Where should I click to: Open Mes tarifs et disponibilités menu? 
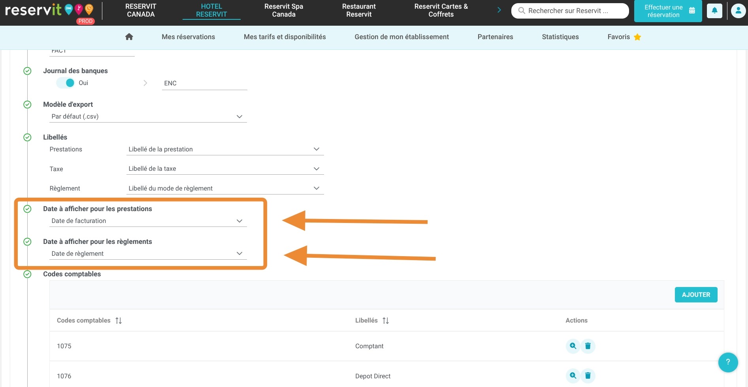(x=285, y=37)
